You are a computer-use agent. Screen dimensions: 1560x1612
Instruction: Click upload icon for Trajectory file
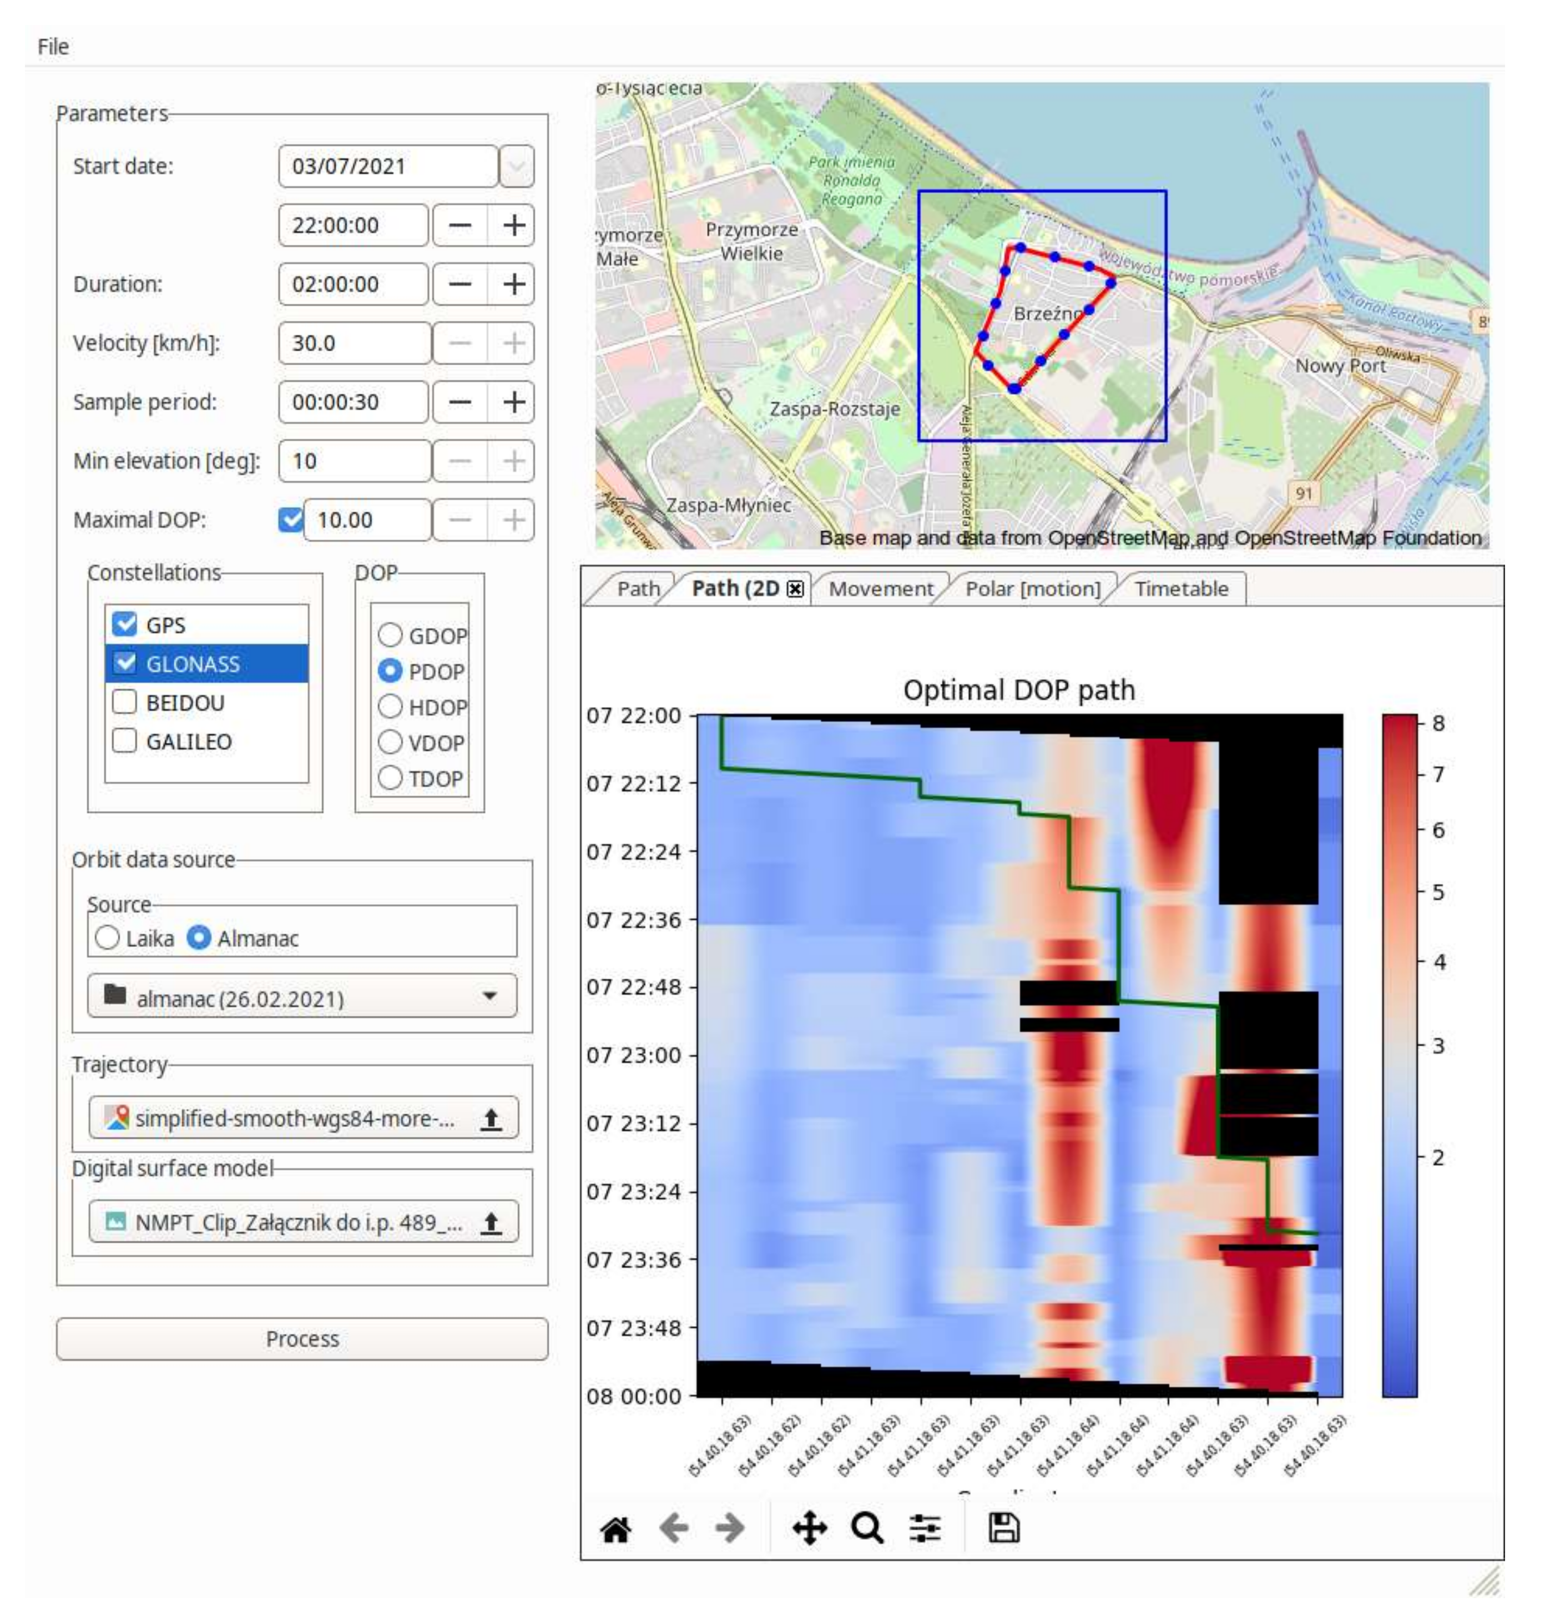pyautogui.click(x=491, y=1120)
